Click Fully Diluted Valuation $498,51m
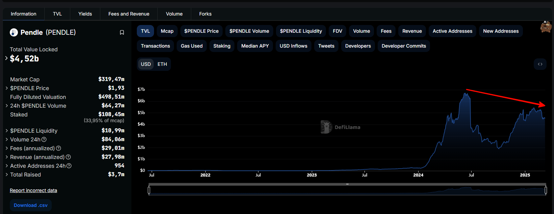This screenshot has width=554, height=214. tap(111, 97)
